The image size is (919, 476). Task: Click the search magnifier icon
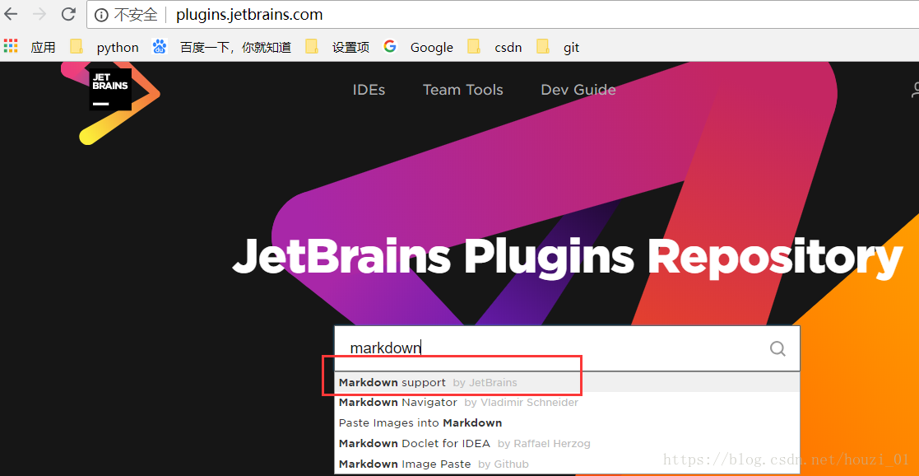coord(777,348)
